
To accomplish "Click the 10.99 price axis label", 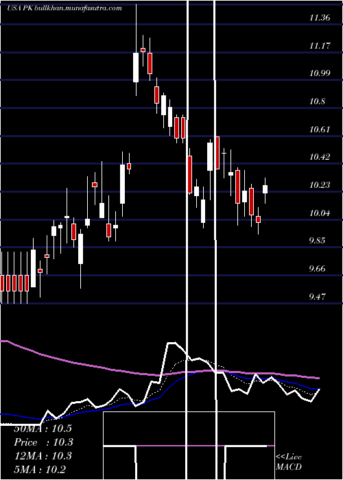I will pos(320,73).
